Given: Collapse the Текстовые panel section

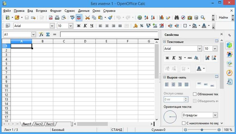Looking at the screenshot, I should click(164, 42).
